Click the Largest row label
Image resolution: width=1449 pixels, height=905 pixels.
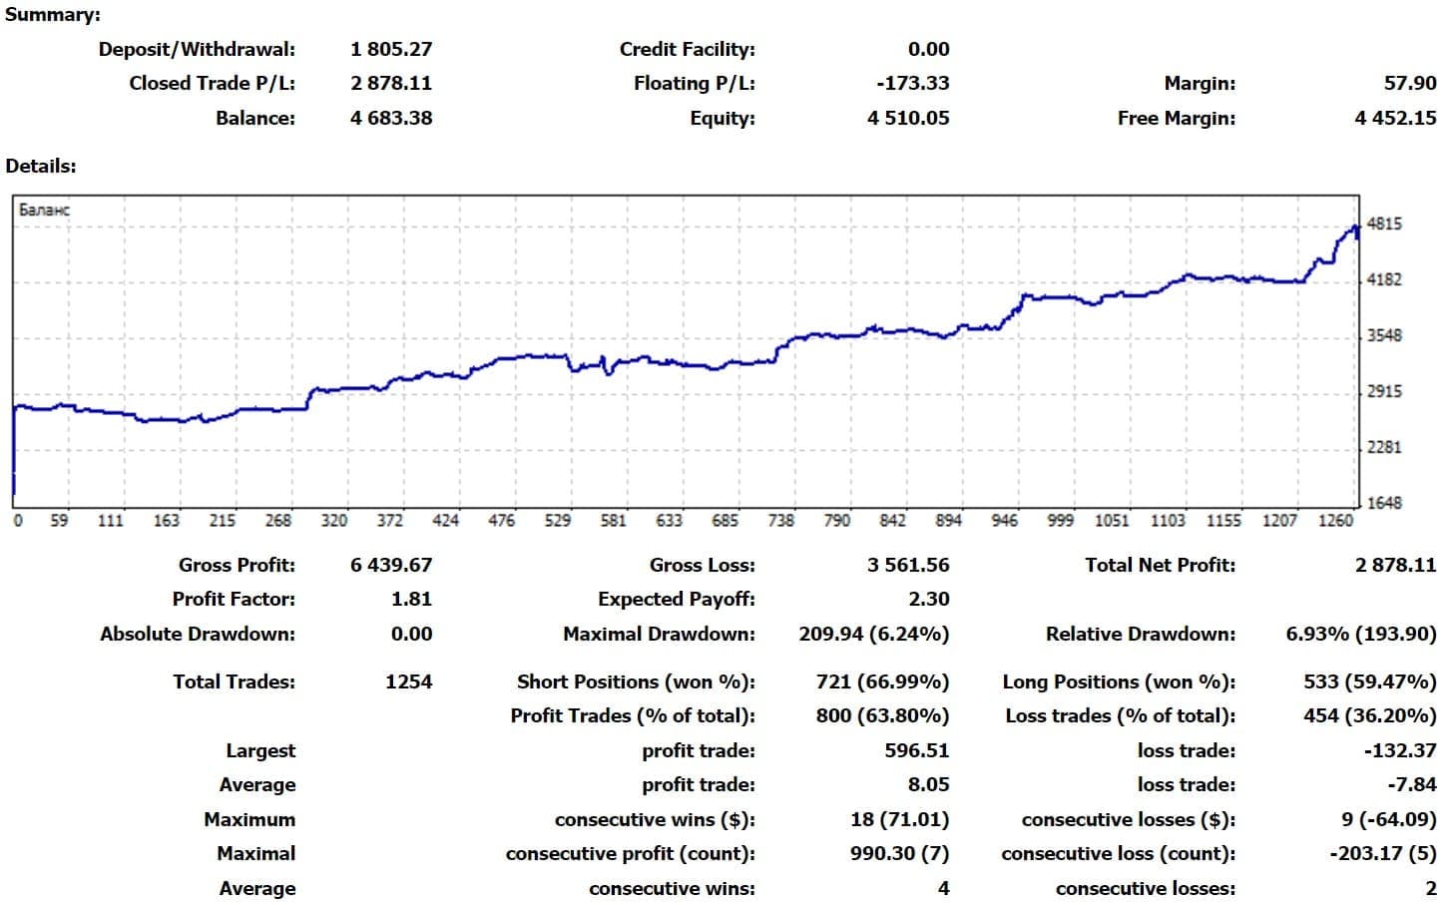[260, 750]
